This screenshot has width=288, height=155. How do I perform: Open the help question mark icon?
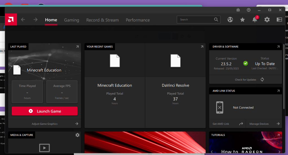(x=249, y=10)
